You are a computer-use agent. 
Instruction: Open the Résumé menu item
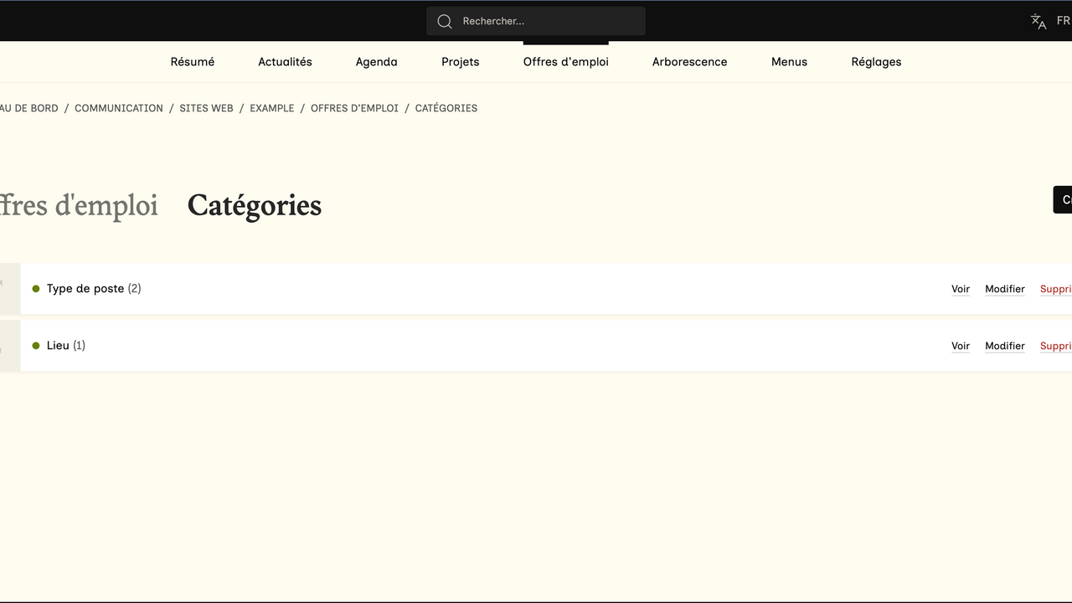click(x=193, y=62)
